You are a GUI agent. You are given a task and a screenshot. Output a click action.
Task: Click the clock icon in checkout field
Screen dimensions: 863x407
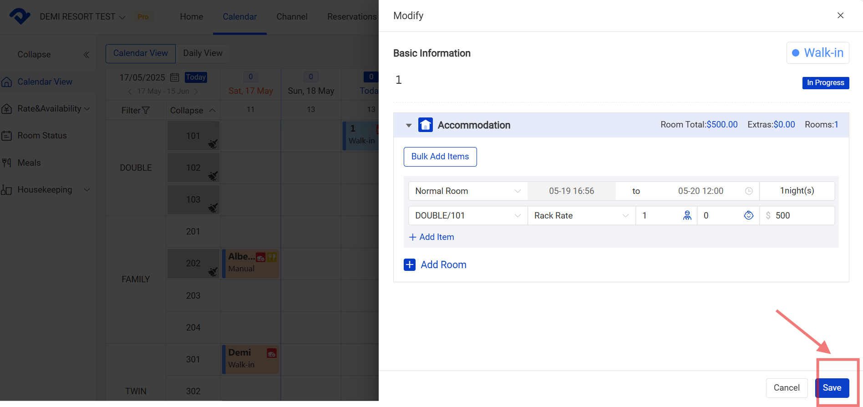(x=749, y=191)
